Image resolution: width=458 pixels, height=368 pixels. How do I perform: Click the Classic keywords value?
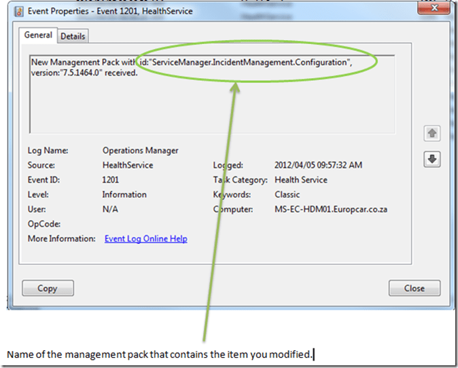(289, 195)
